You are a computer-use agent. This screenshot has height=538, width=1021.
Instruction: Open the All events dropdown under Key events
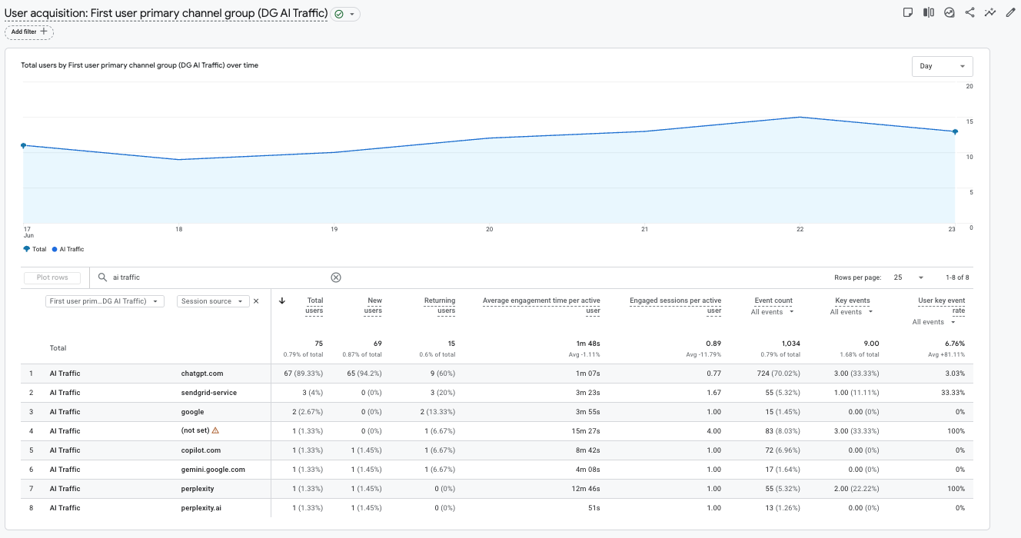[852, 312]
